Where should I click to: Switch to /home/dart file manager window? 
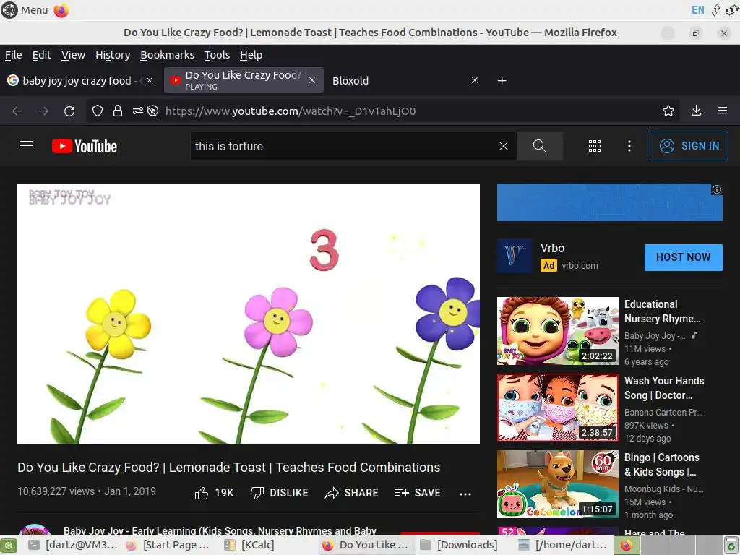coord(562,545)
